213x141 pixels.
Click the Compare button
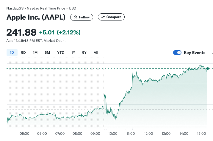click(x=111, y=17)
